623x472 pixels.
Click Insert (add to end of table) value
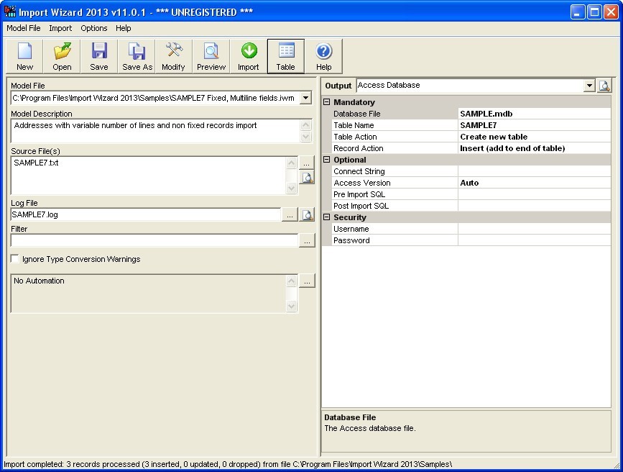[535, 148]
